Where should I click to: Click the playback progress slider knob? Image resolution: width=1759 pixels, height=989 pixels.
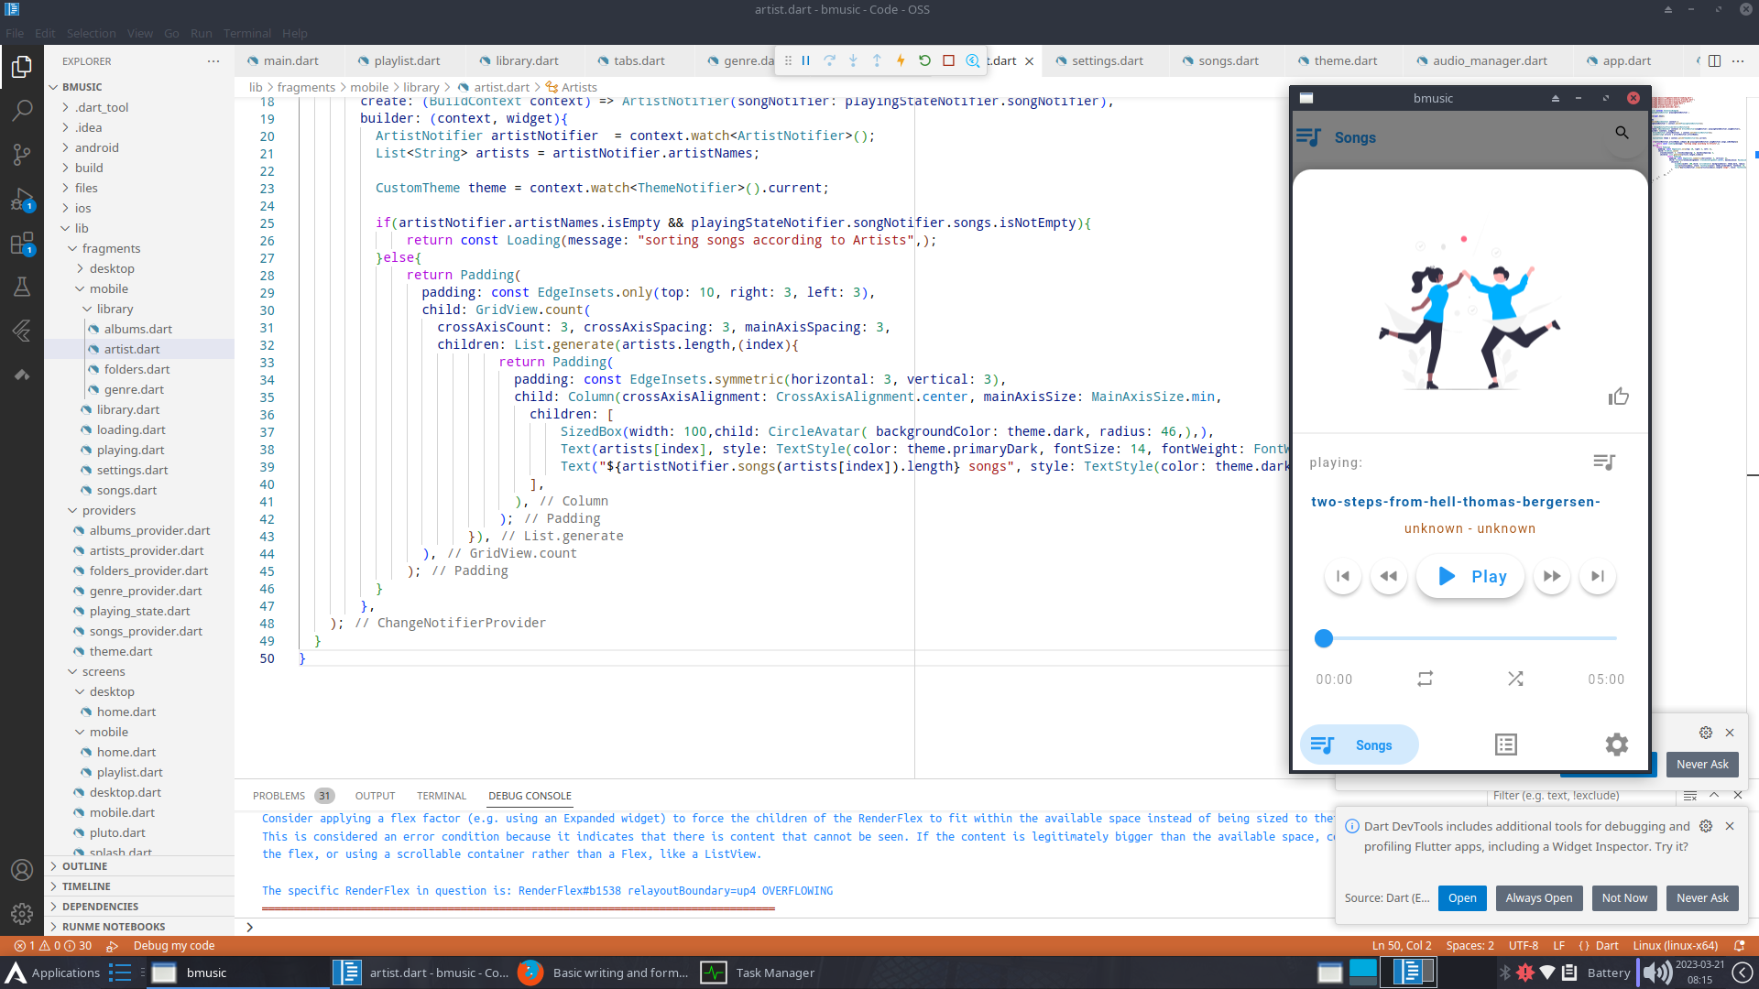pyautogui.click(x=1323, y=638)
